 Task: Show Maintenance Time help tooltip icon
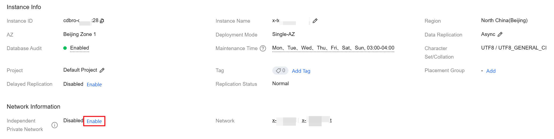(263, 48)
